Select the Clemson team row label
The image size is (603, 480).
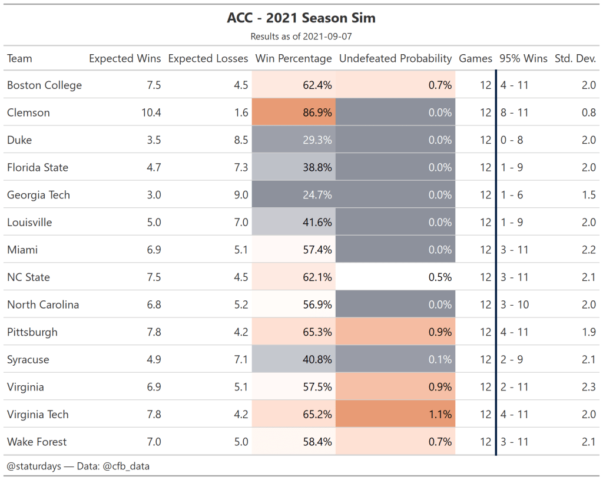click(28, 112)
